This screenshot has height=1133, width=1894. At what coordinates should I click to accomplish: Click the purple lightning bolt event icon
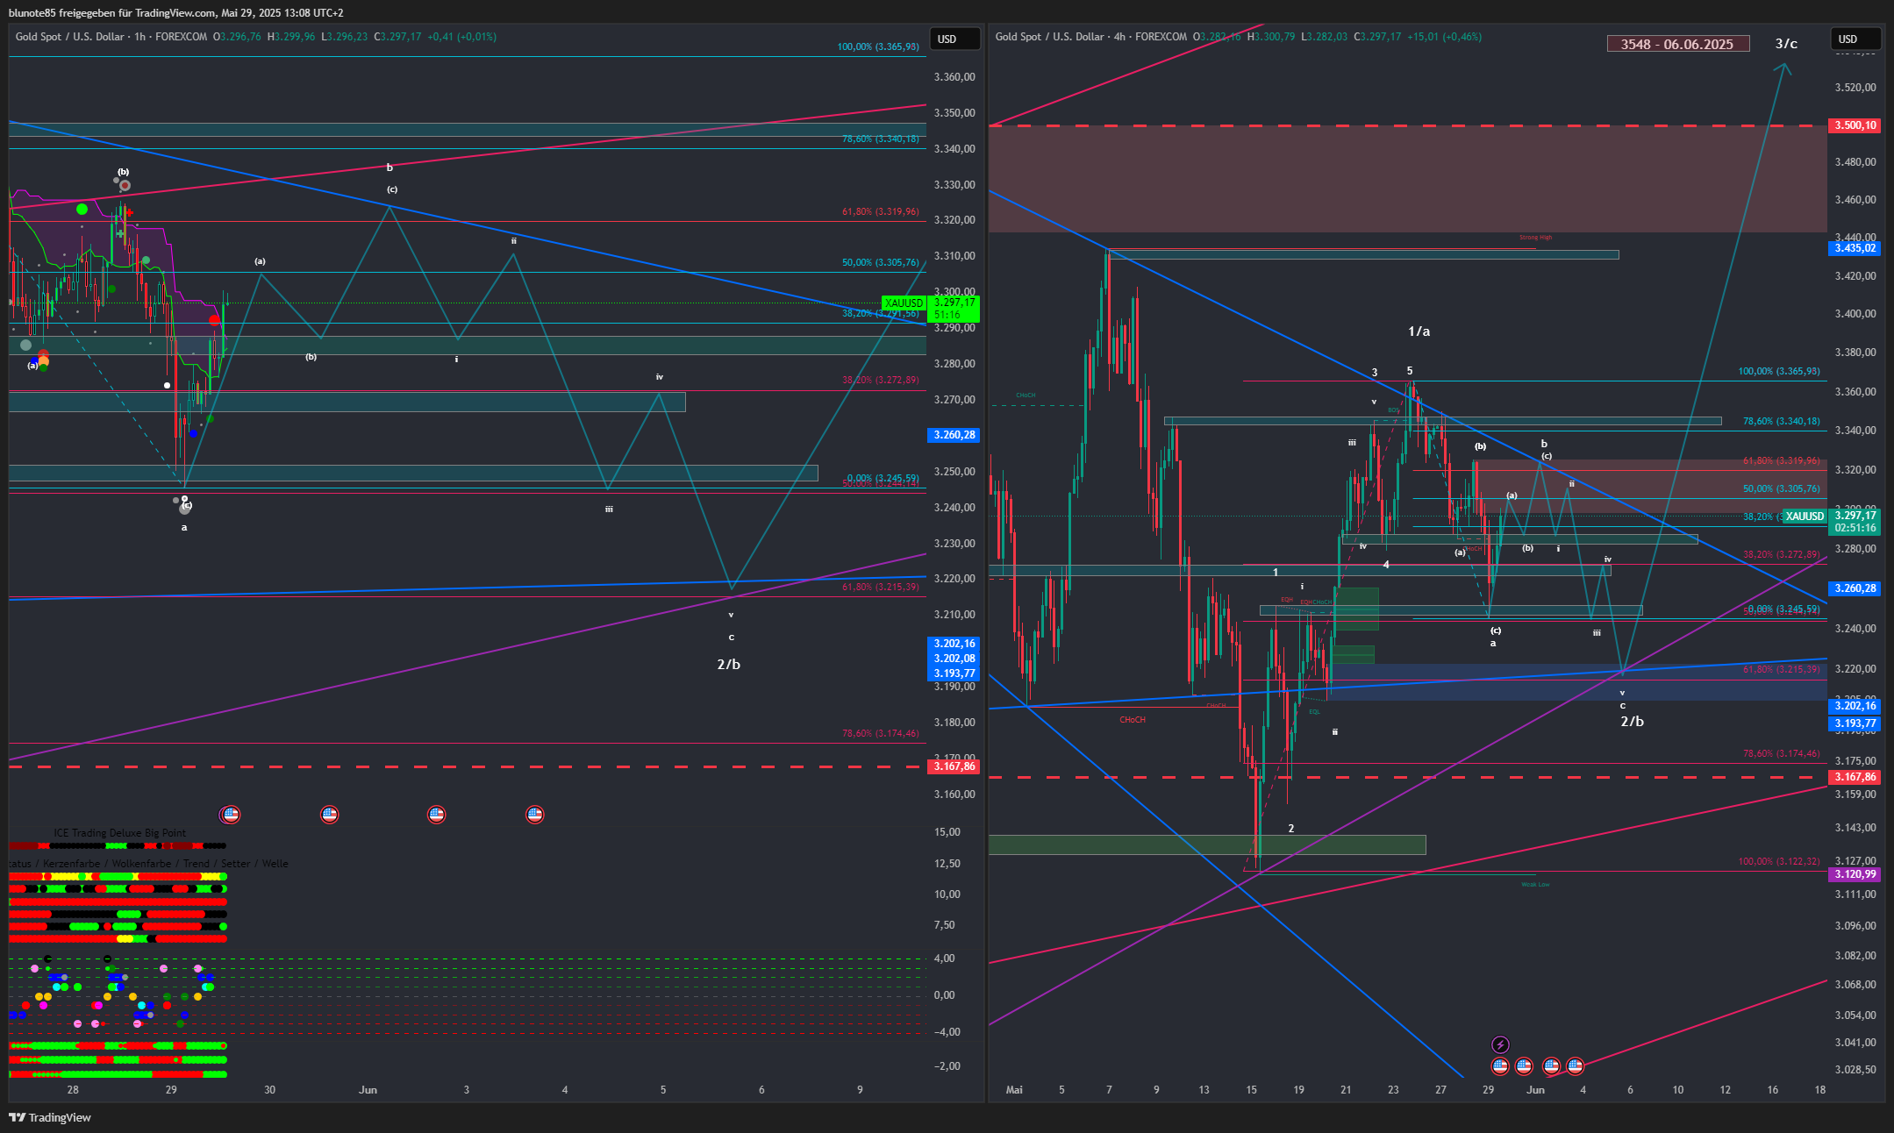[x=1500, y=1044]
